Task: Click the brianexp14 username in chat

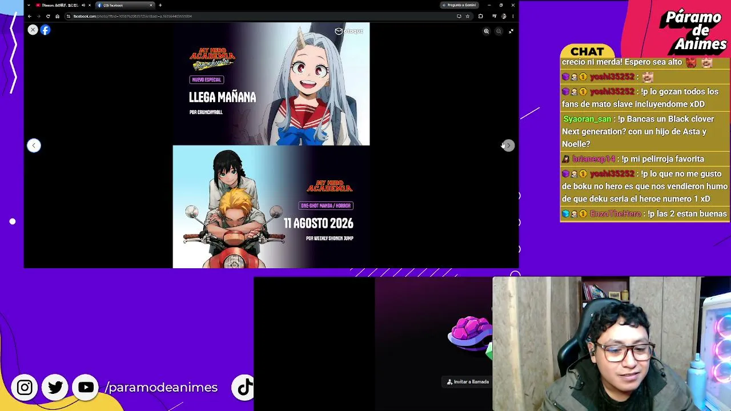Action: point(594,159)
